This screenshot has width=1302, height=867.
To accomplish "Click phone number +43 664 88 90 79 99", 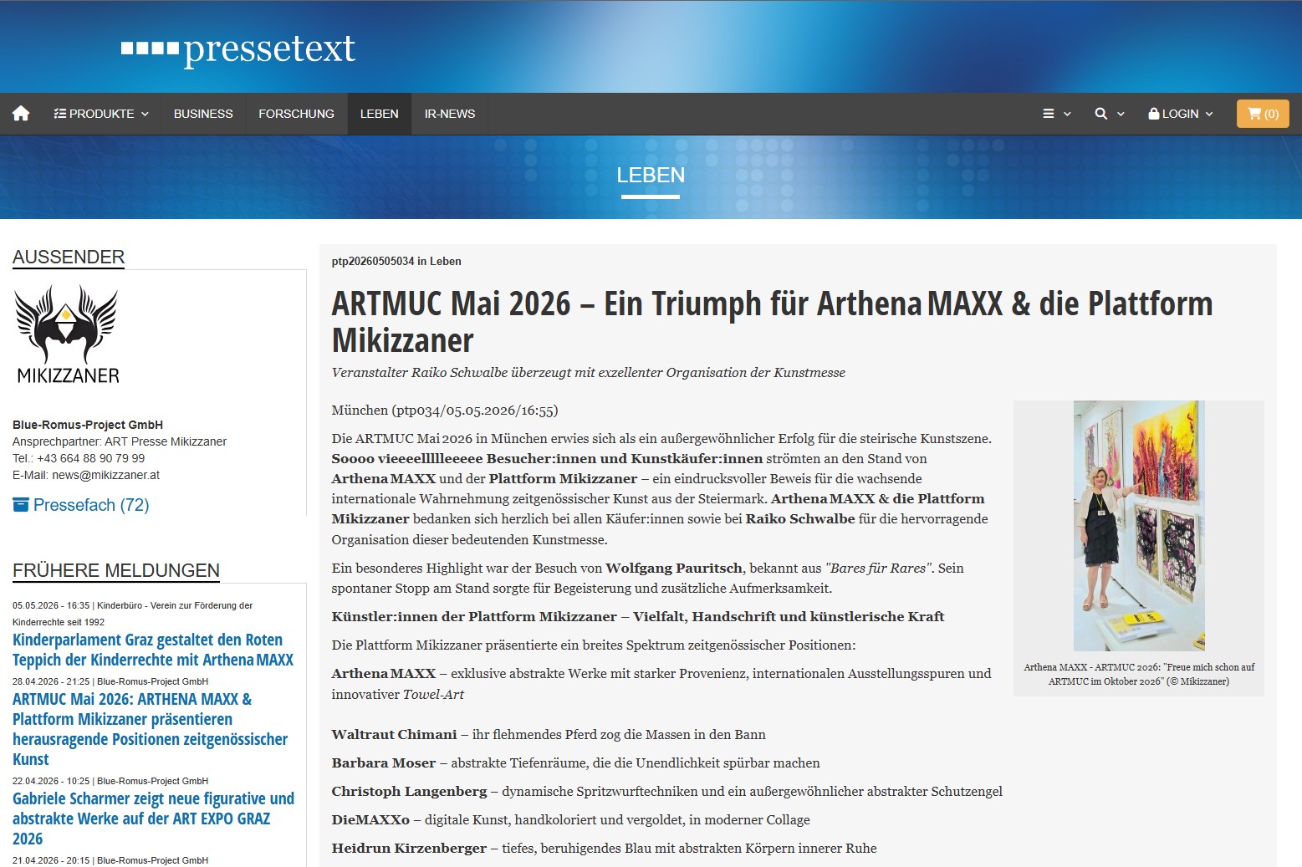I will pyautogui.click(x=91, y=458).
